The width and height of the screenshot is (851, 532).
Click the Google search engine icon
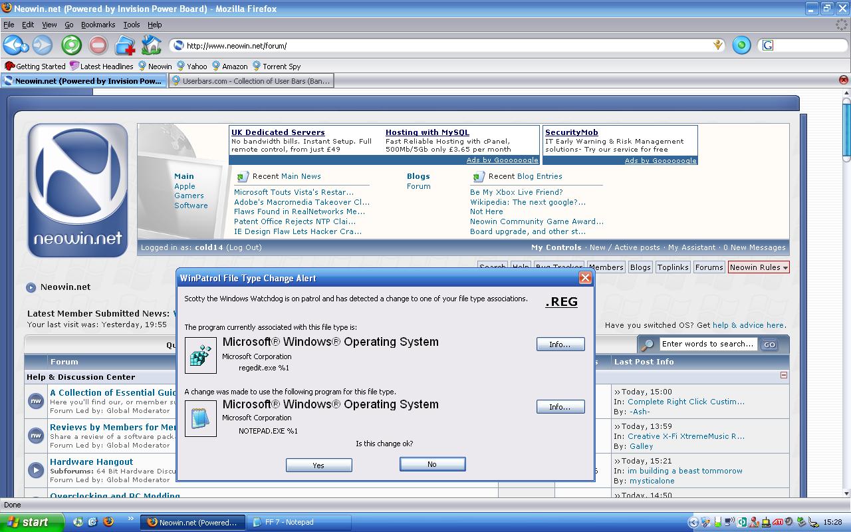[x=768, y=45]
